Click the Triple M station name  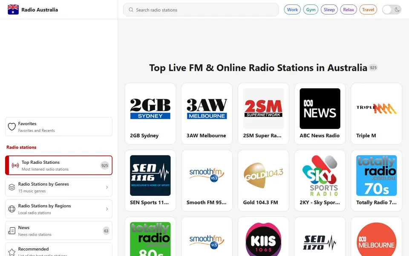click(366, 136)
